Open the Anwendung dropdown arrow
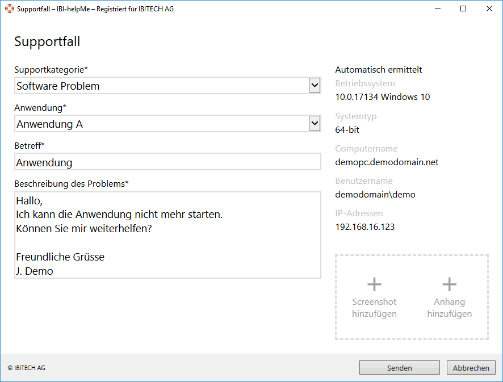 click(x=315, y=124)
